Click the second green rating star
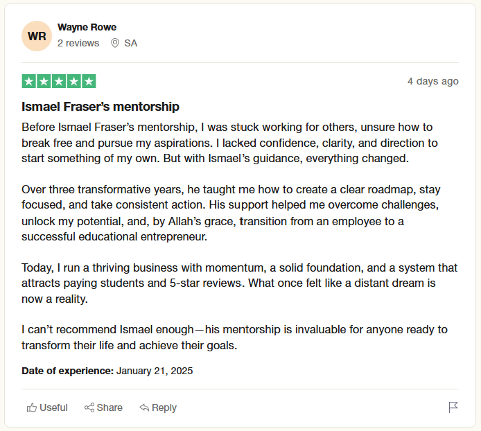Viewport: 481px width, 431px height. [44, 81]
